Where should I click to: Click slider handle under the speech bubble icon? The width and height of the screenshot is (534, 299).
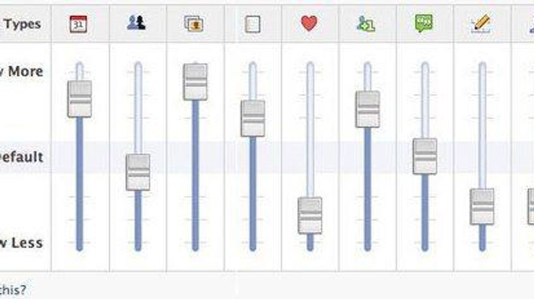click(x=425, y=156)
